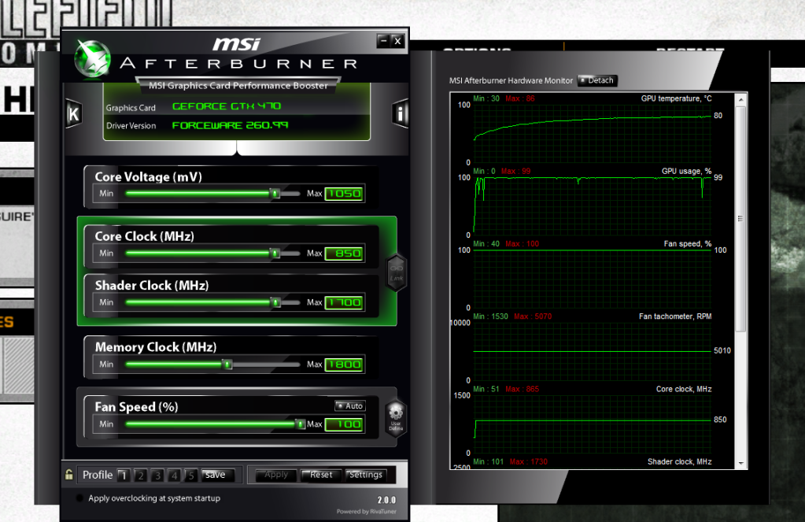
Task: Click the Core Clock slider handle
Action: click(275, 254)
